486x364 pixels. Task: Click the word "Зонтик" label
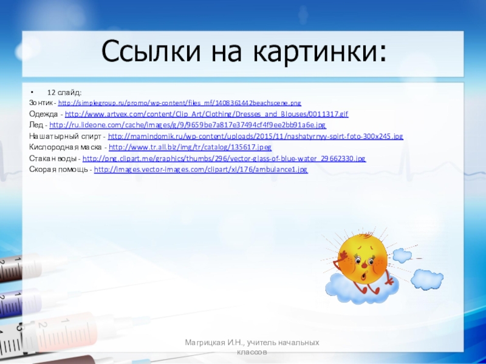point(41,104)
